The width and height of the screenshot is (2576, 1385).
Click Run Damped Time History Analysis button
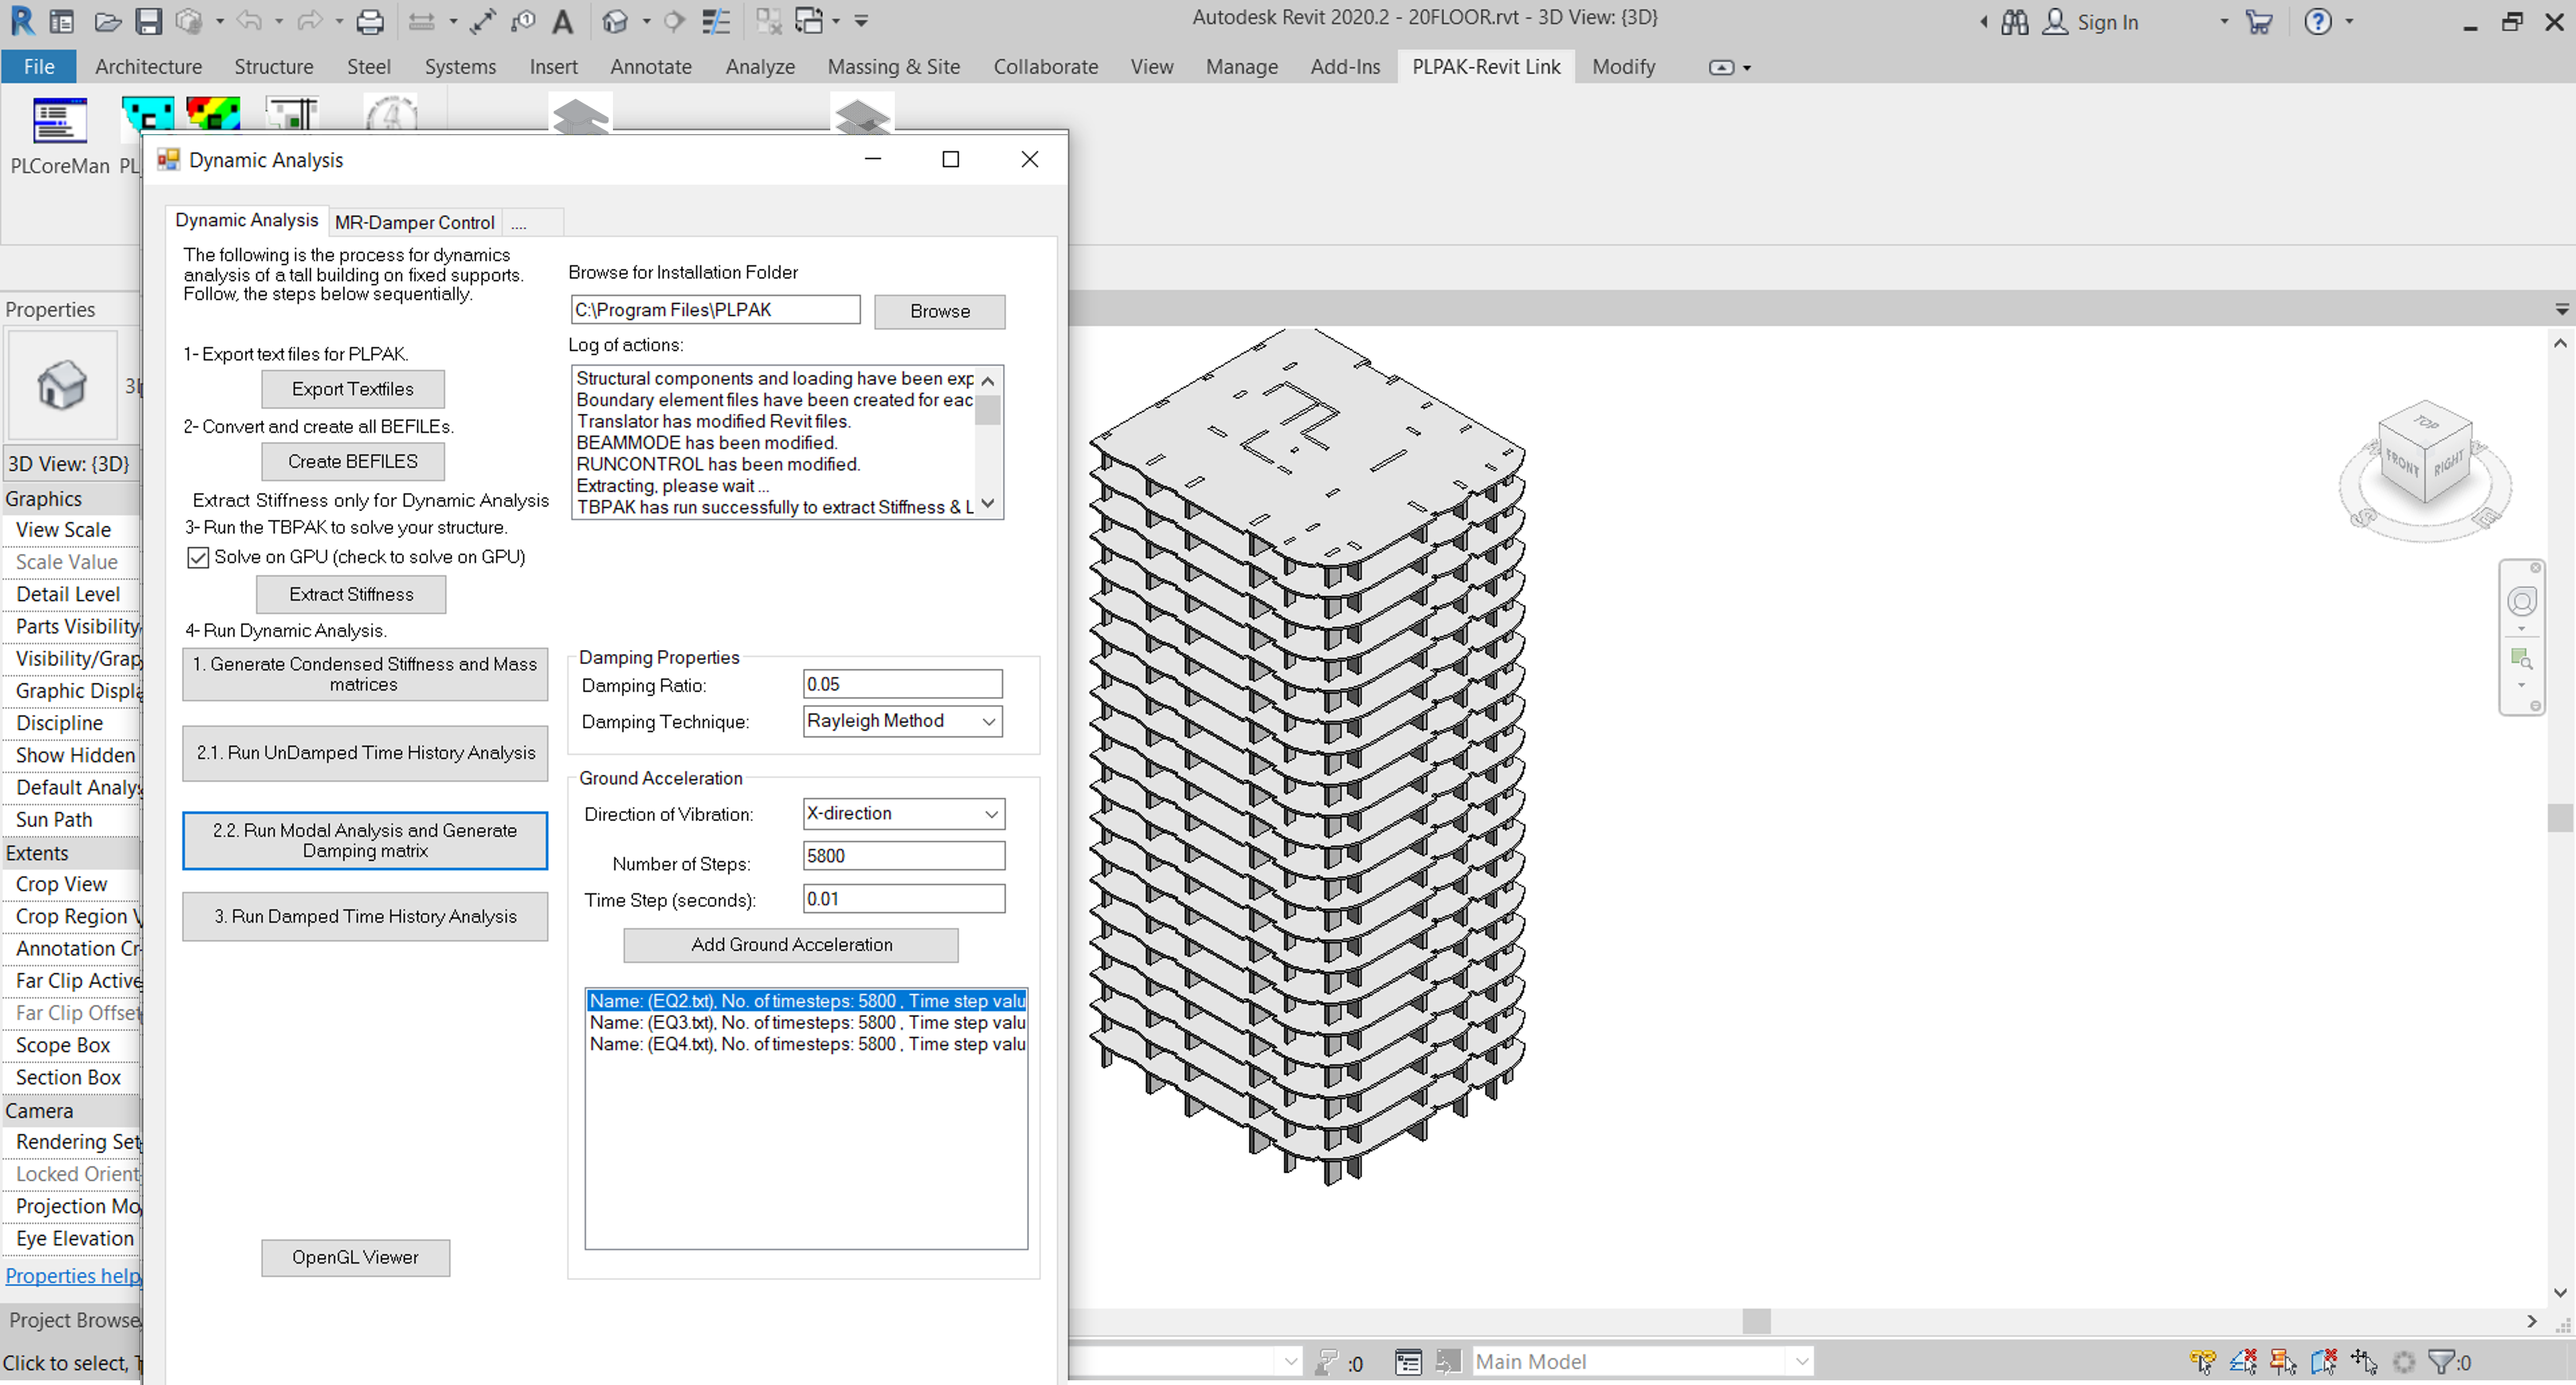(365, 916)
